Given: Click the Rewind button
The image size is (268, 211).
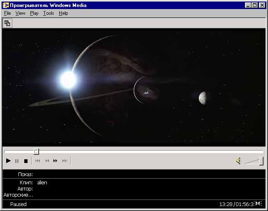Looking at the screenshot, I should point(47,161).
